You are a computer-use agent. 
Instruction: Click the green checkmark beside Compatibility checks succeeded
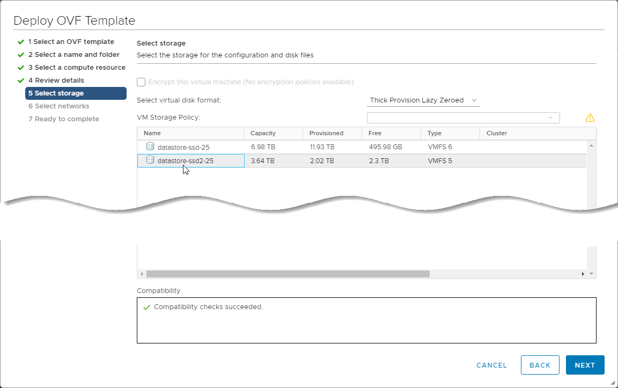[x=146, y=308]
